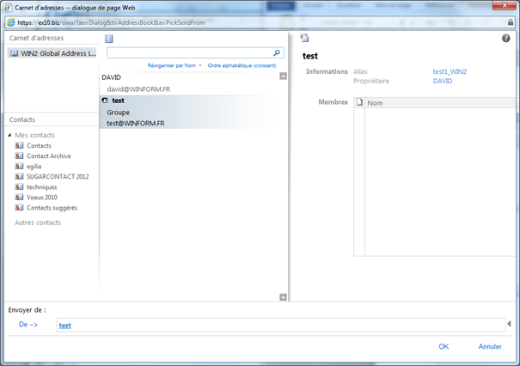Viewport: 520px width, 366px height.
Task: Click the document icon in Membres header
Action: (360, 103)
